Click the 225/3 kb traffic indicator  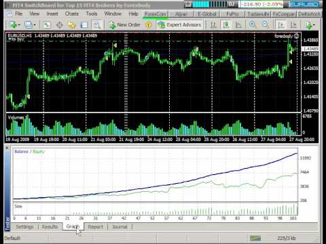tap(287, 238)
